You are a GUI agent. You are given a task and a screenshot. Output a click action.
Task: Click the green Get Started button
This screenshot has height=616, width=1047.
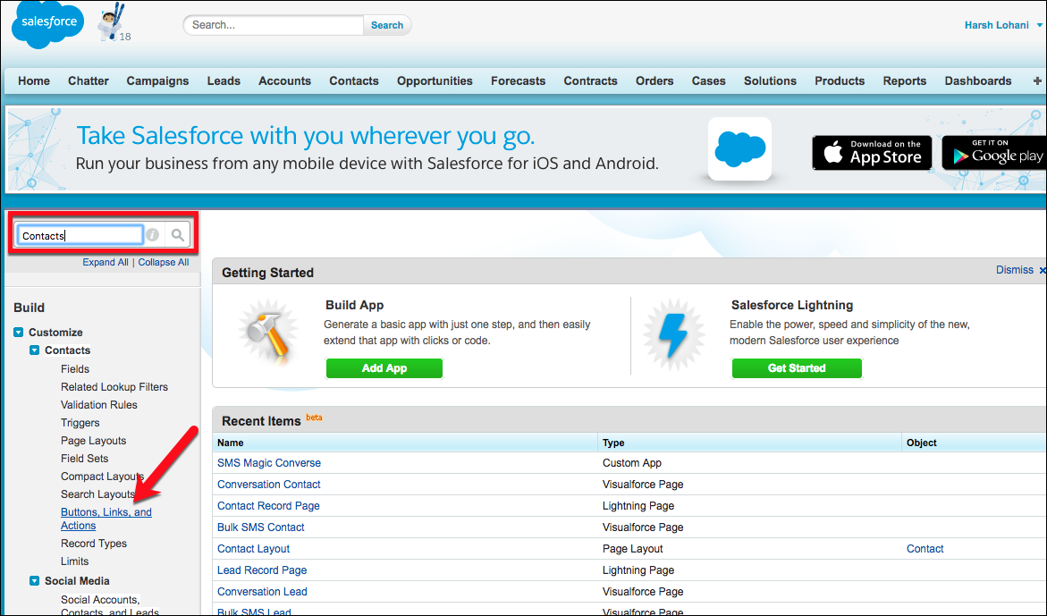point(797,368)
